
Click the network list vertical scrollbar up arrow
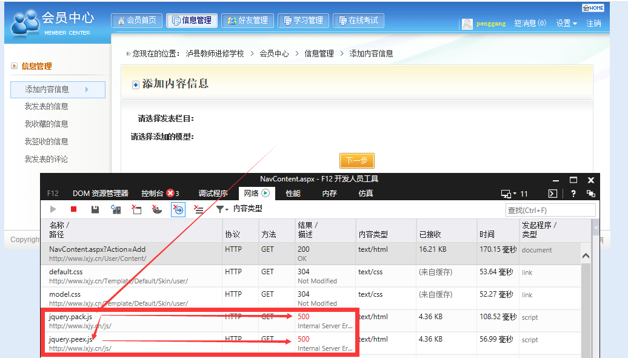tap(586, 256)
